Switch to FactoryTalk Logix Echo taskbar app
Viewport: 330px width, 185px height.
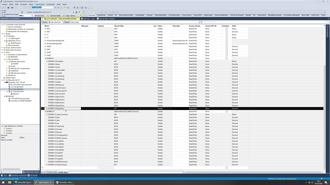[x=23, y=182]
